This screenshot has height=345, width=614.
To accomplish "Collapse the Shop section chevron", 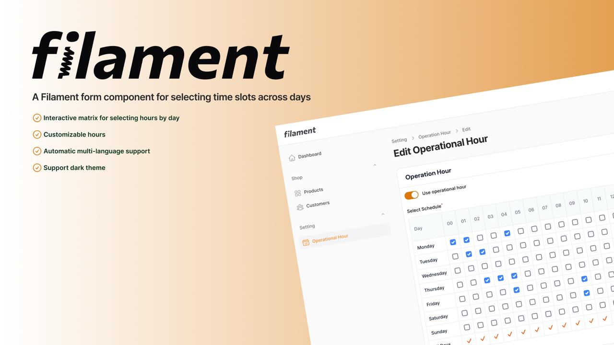I will click(375, 164).
